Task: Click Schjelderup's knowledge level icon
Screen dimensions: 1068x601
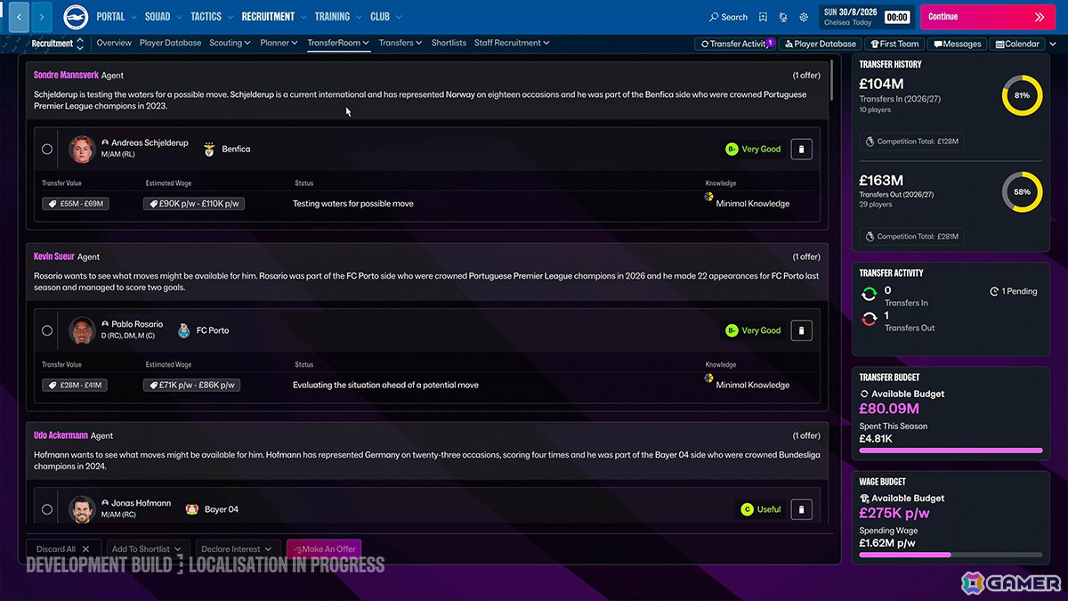Action: point(709,197)
